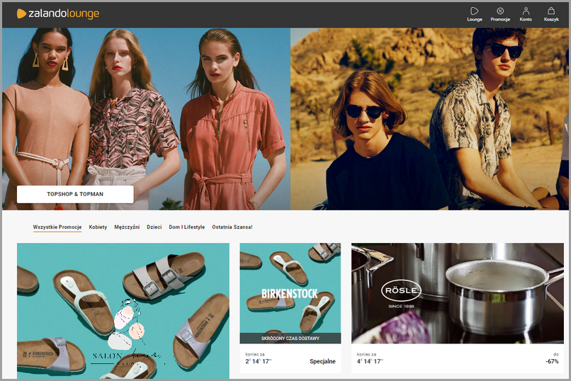The image size is (571, 381).
Task: Click the '-67%' discount on Rösle card
Action: (552, 361)
